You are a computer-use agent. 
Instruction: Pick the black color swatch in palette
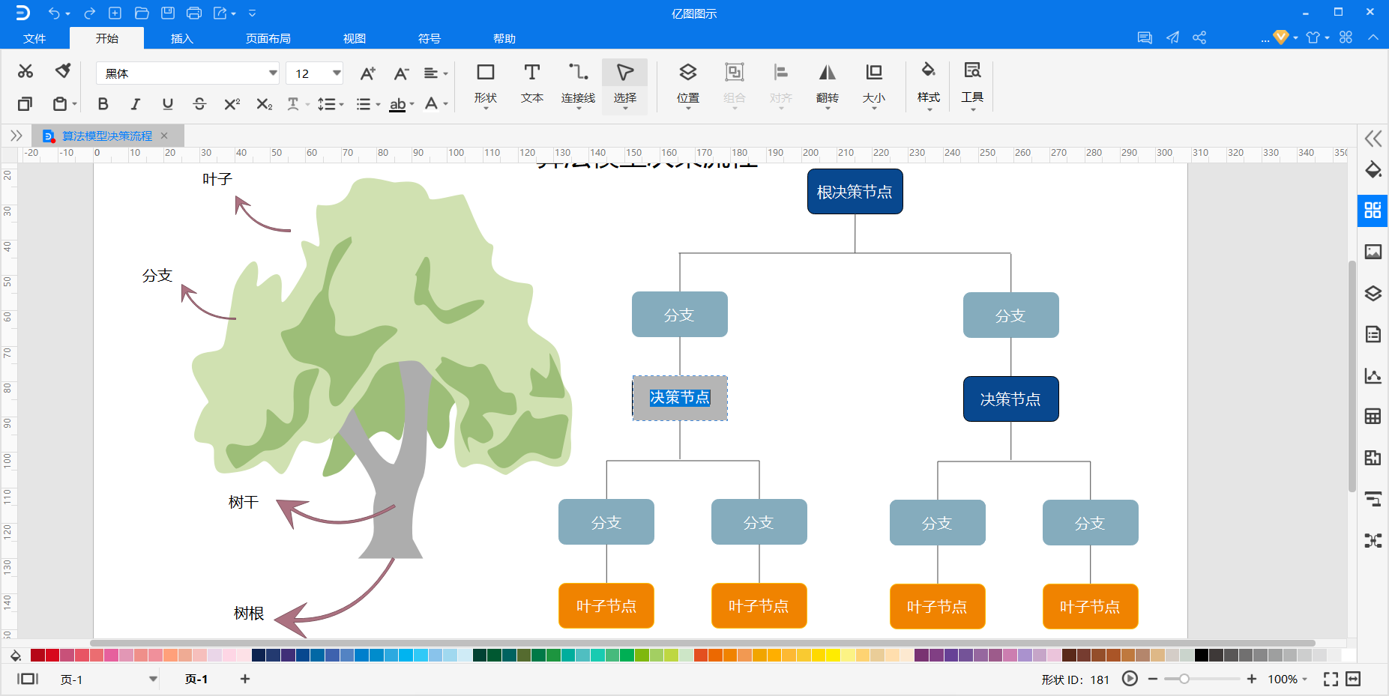coord(1202,656)
